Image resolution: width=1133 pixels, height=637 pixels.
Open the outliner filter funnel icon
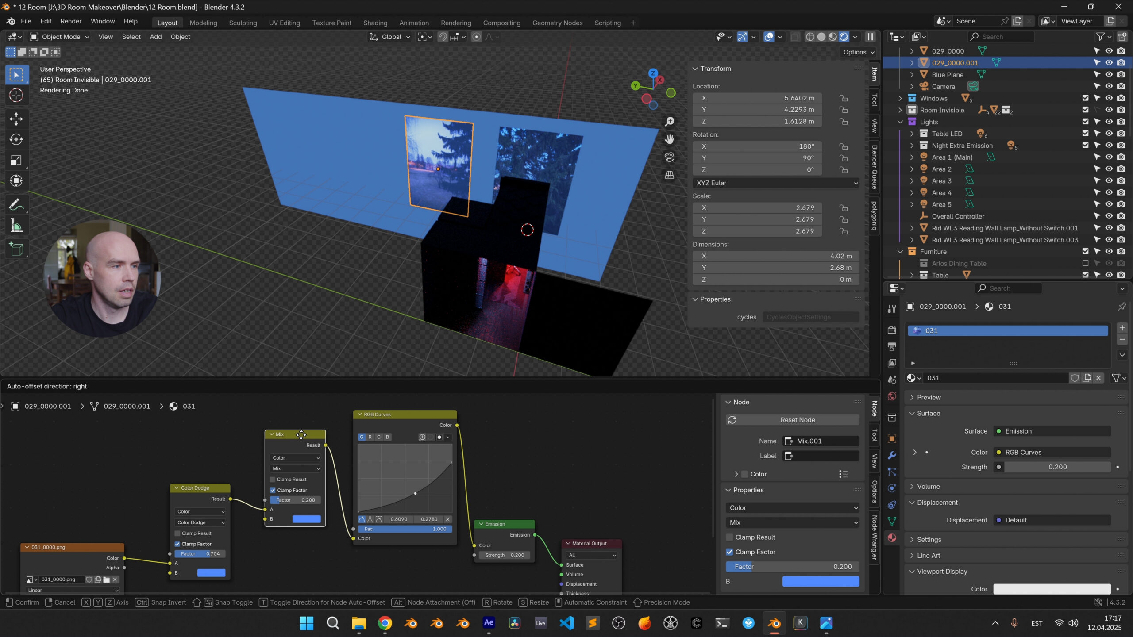pyautogui.click(x=1100, y=37)
